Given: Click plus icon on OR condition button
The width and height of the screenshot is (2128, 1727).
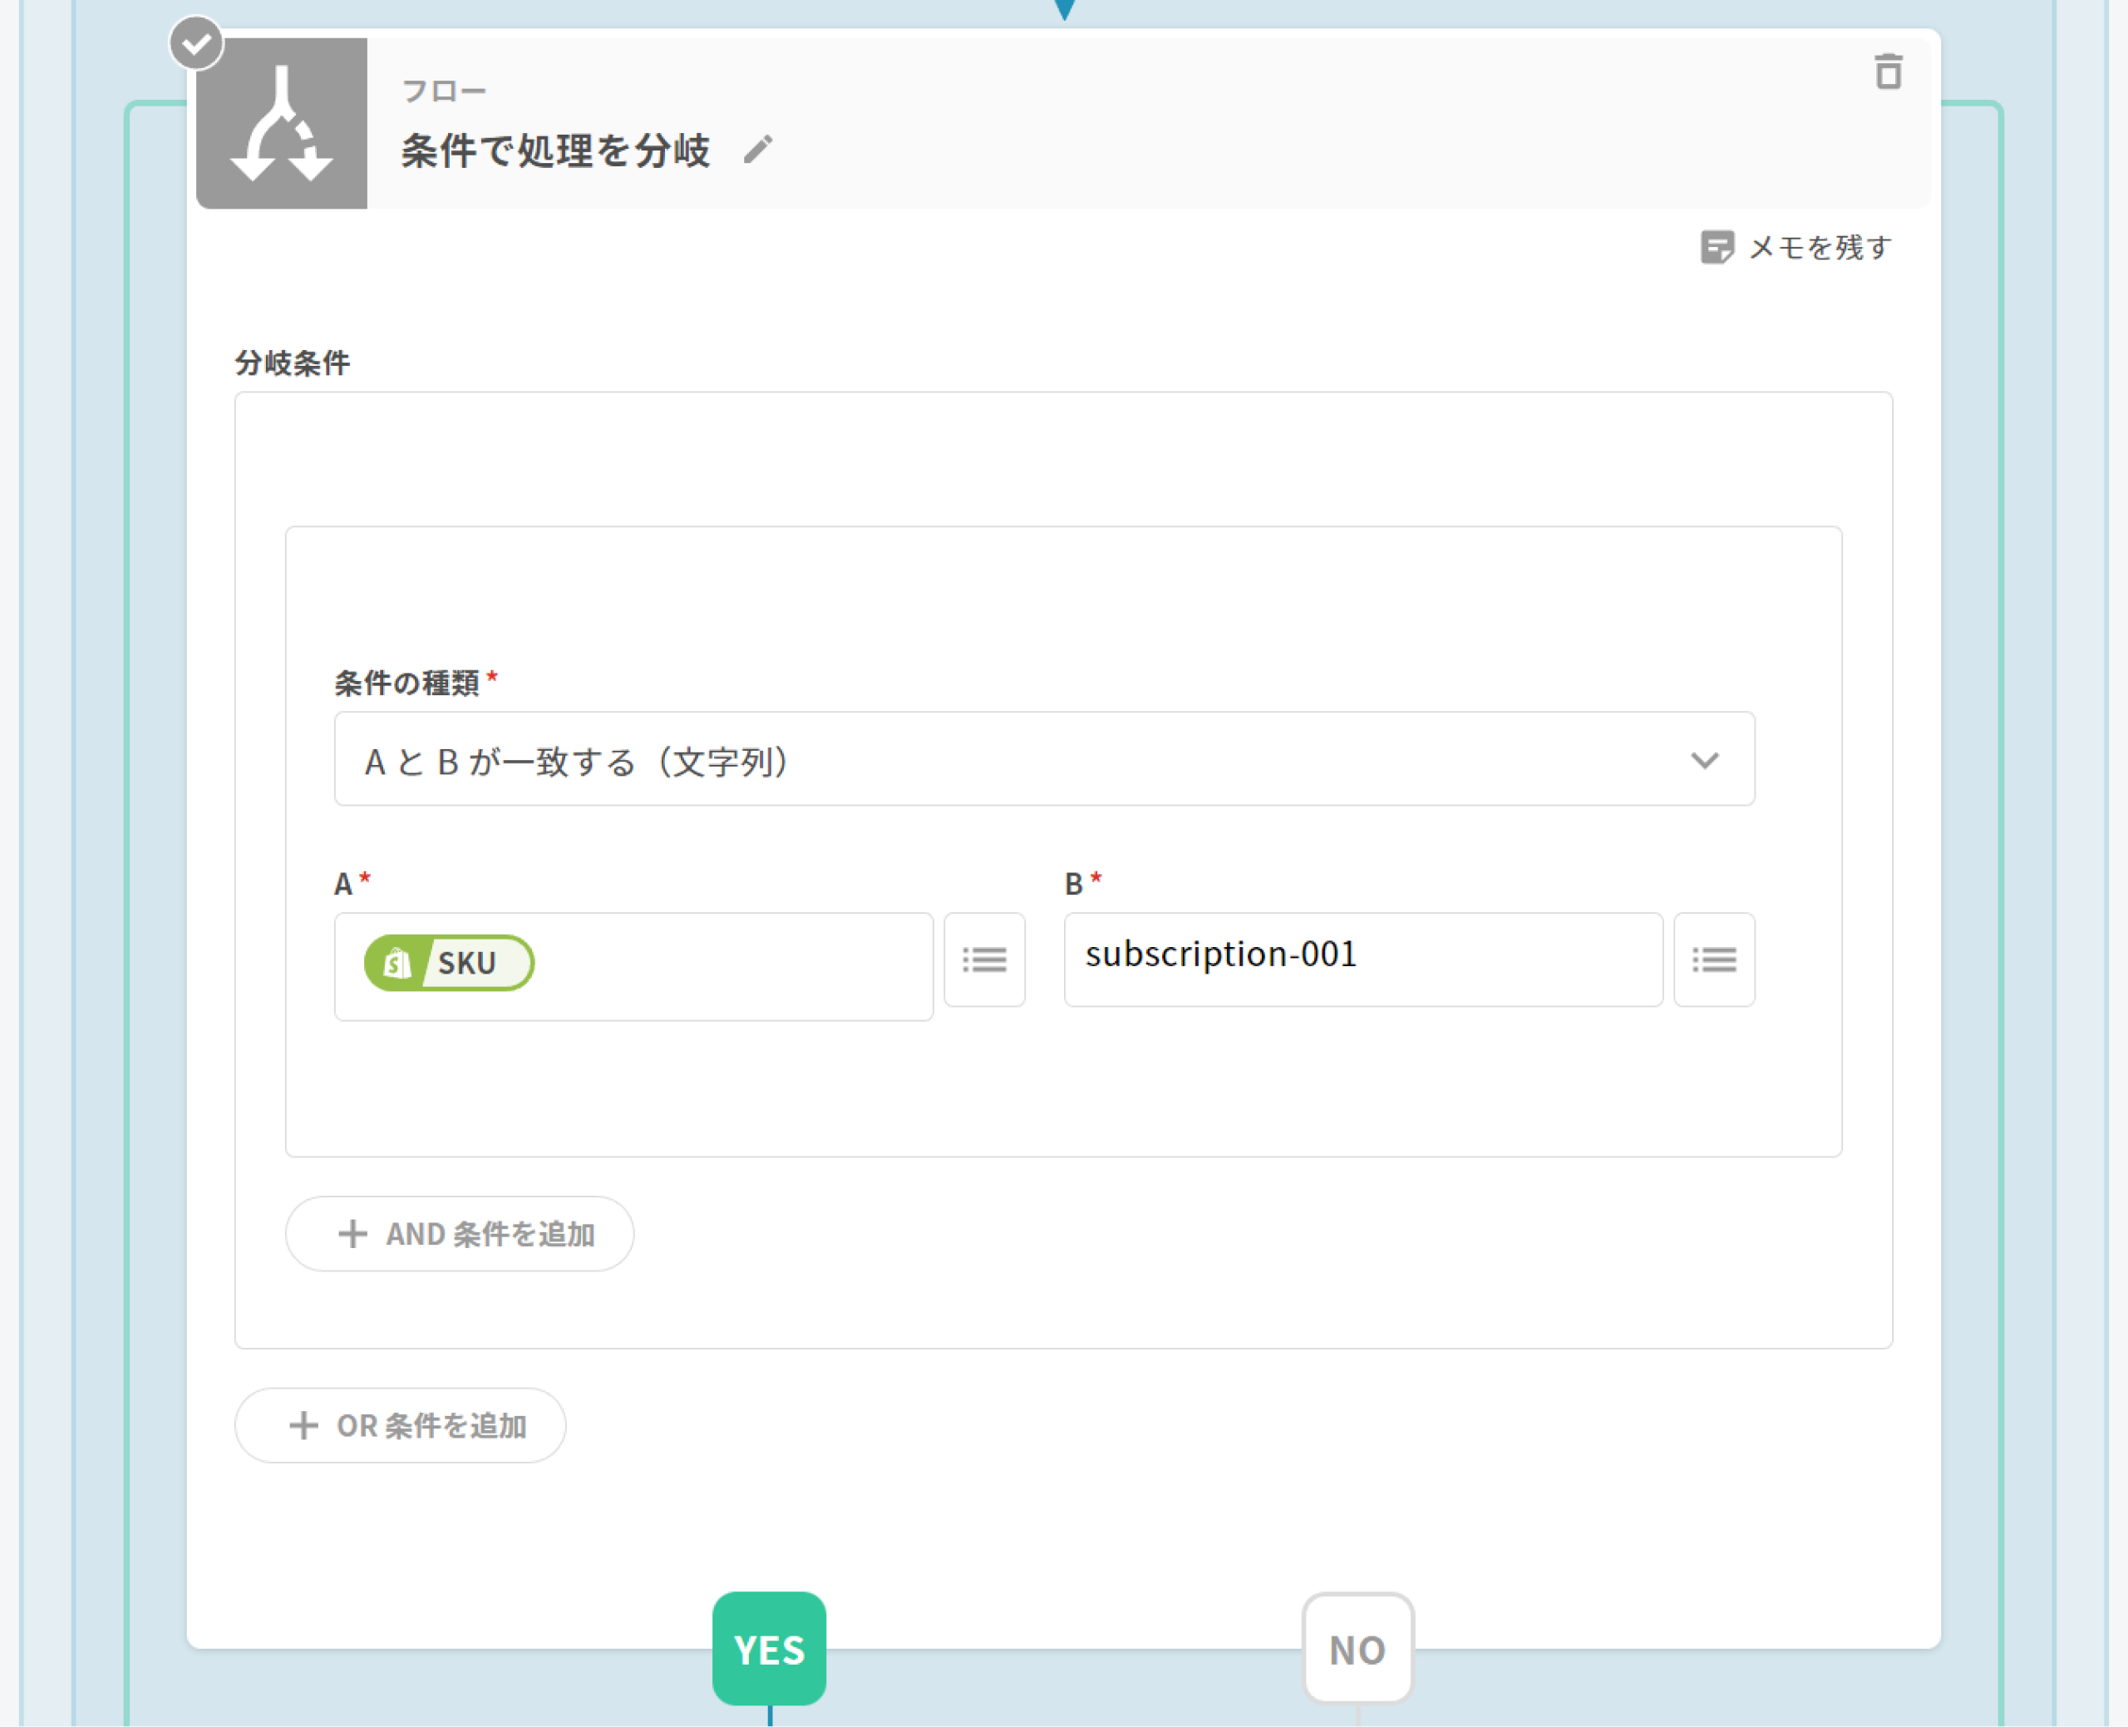Looking at the screenshot, I should (x=303, y=1424).
